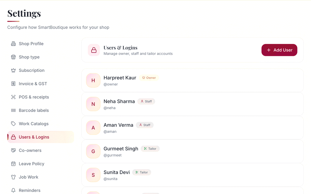This screenshot has height=194, width=311.
Task: Click the crown icon in Owner badge
Action: 144,78
